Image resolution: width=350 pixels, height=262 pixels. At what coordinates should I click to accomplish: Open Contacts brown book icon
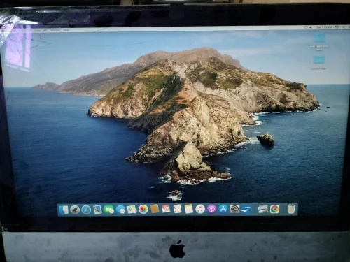(x=155, y=209)
